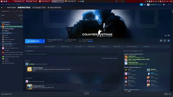
Task: Click the ready-to-play filter icon
Action: click(x=22, y=16)
